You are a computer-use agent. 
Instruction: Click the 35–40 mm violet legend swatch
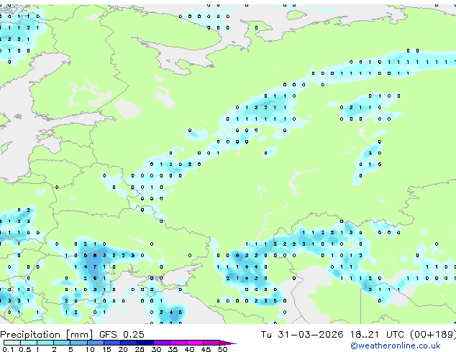click(178, 343)
